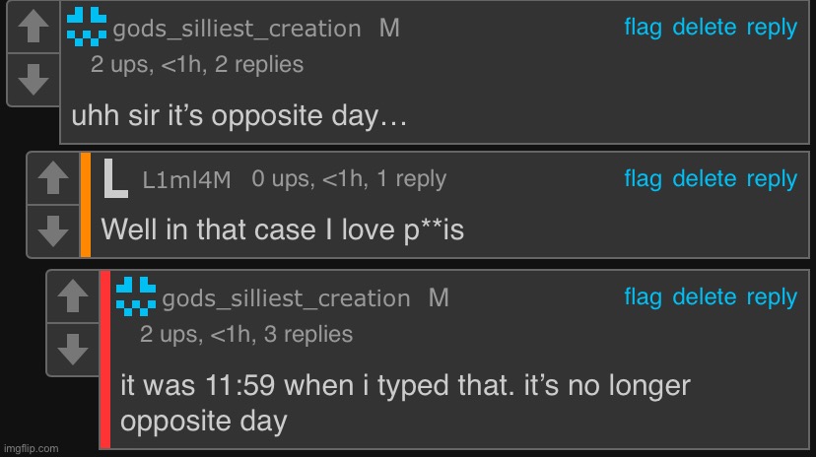Reply to the "uhh sir it's opposite day" comment

coord(771,28)
